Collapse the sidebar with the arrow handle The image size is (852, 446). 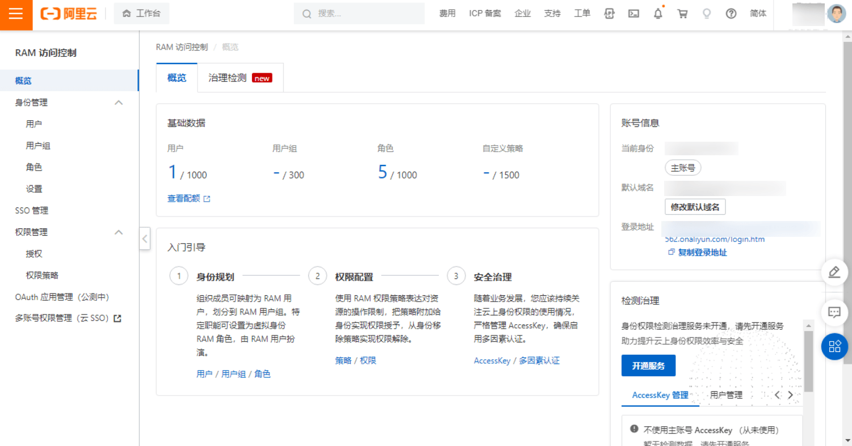[144, 239]
